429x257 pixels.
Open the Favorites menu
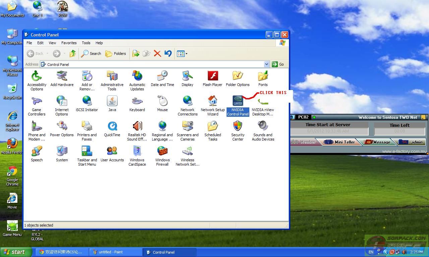pyautogui.click(x=69, y=43)
